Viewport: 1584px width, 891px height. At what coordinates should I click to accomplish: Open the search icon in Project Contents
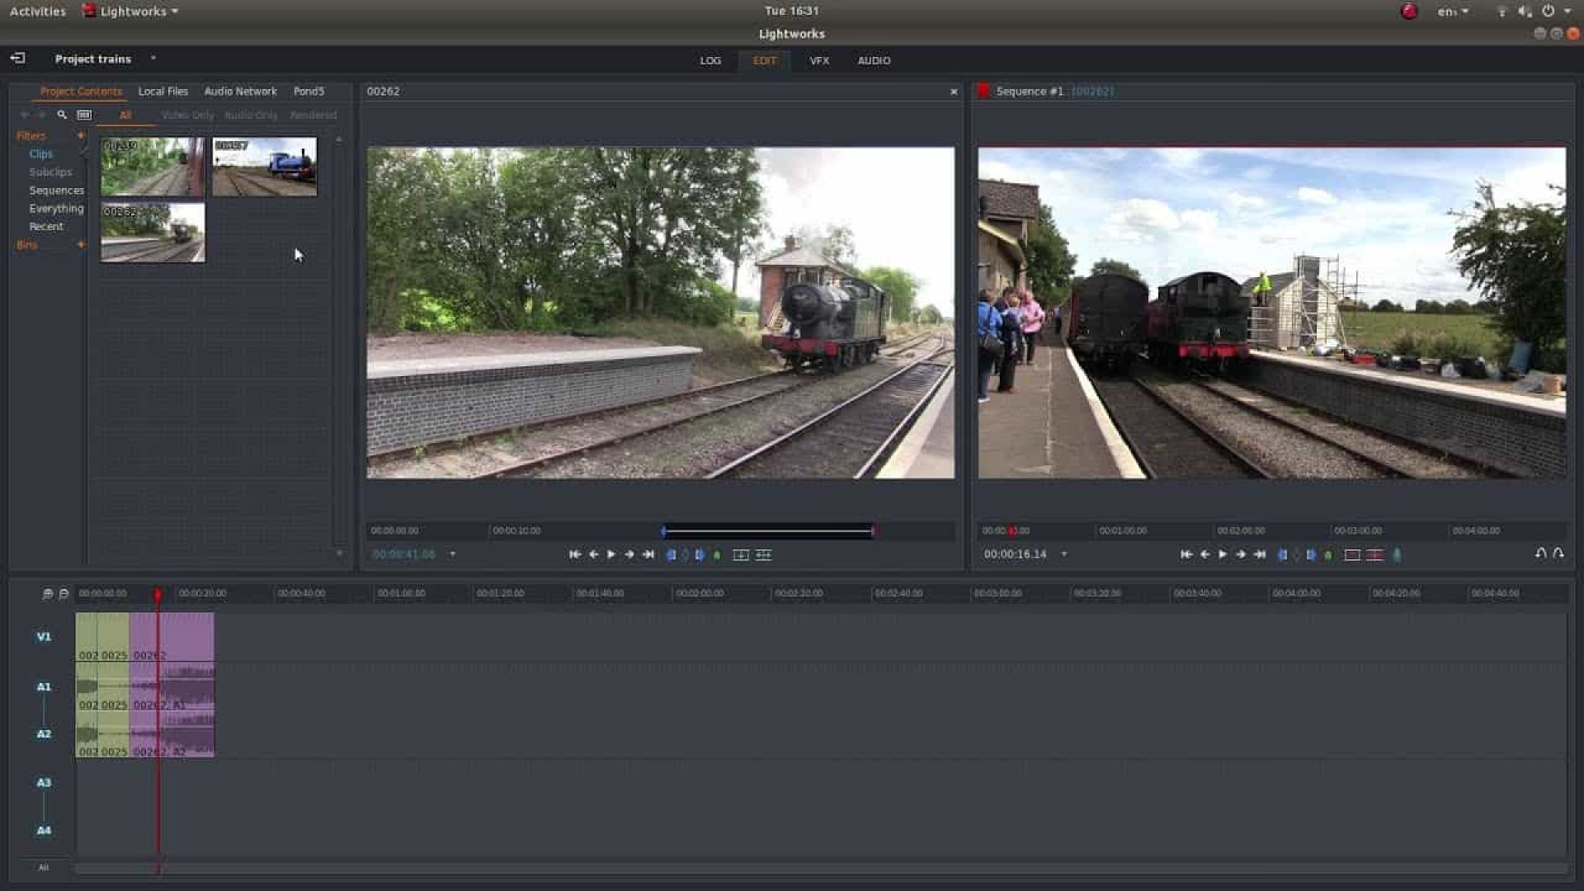pyautogui.click(x=63, y=115)
